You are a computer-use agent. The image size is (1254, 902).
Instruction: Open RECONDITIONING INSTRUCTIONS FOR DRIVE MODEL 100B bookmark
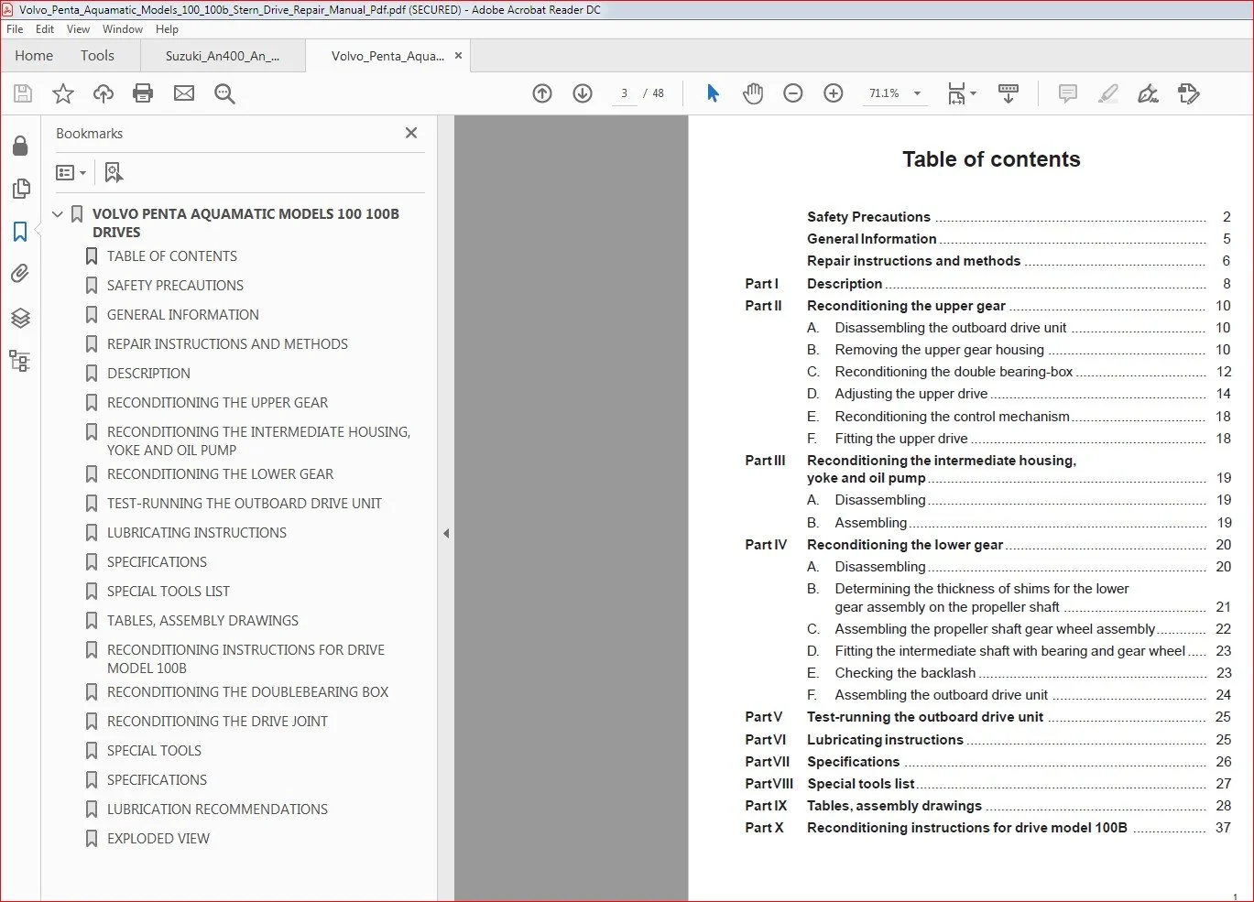click(245, 658)
